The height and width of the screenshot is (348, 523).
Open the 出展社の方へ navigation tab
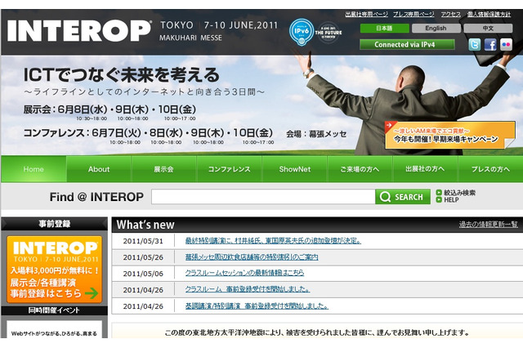pos(425,169)
